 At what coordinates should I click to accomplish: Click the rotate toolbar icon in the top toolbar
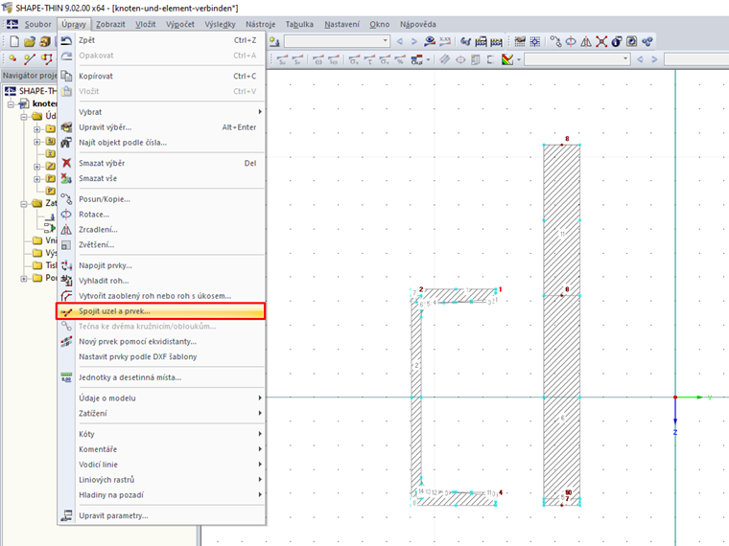coord(571,42)
